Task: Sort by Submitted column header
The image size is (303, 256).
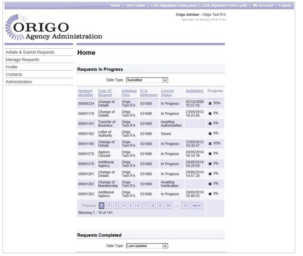Action: pyautogui.click(x=194, y=91)
